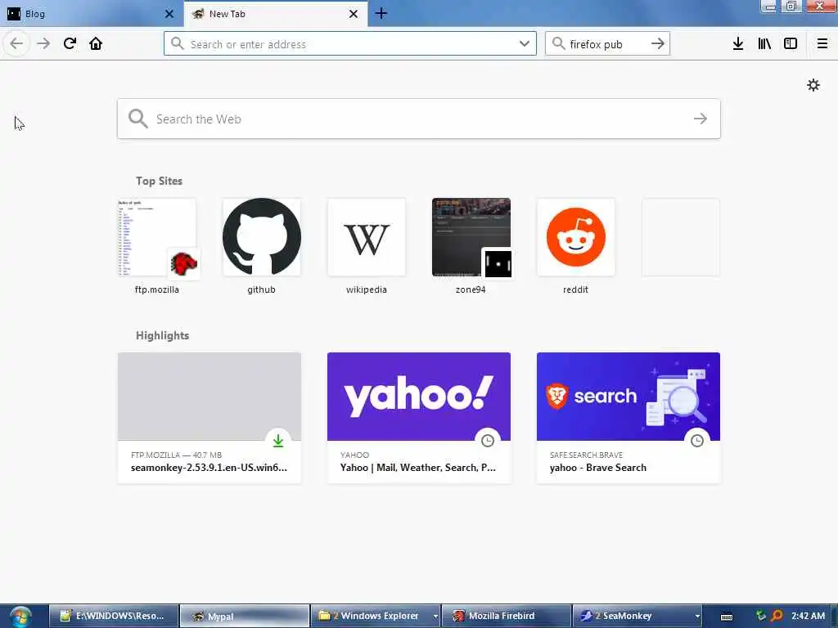The height and width of the screenshot is (628, 838).
Task: Toggle the sidebar panel icon
Action: [791, 44]
